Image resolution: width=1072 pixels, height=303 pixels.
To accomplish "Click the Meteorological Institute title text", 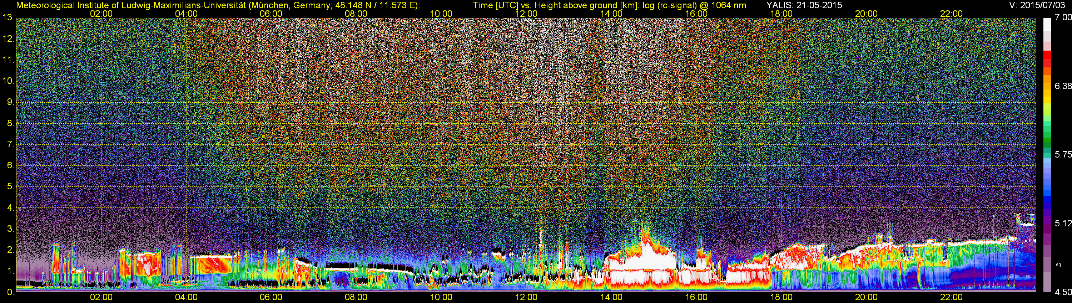I will [x=218, y=5].
